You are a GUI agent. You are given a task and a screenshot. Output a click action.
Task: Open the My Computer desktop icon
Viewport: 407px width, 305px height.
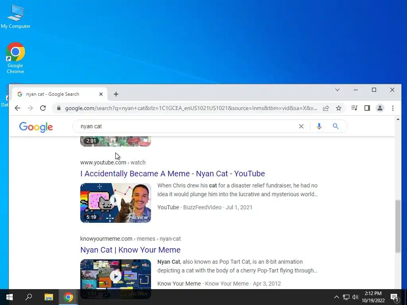pyautogui.click(x=16, y=17)
